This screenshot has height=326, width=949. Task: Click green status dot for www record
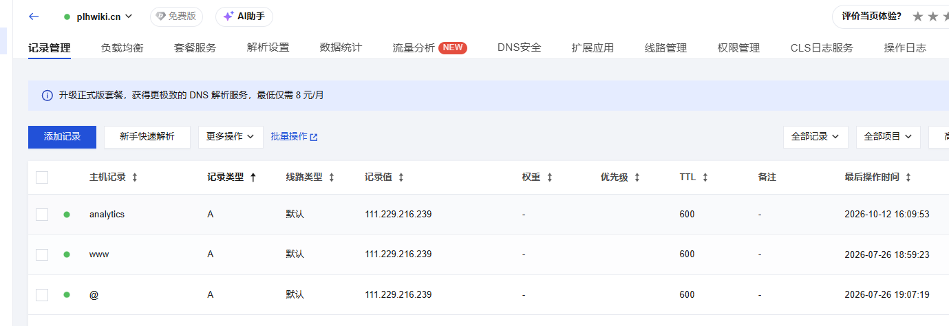pos(67,254)
